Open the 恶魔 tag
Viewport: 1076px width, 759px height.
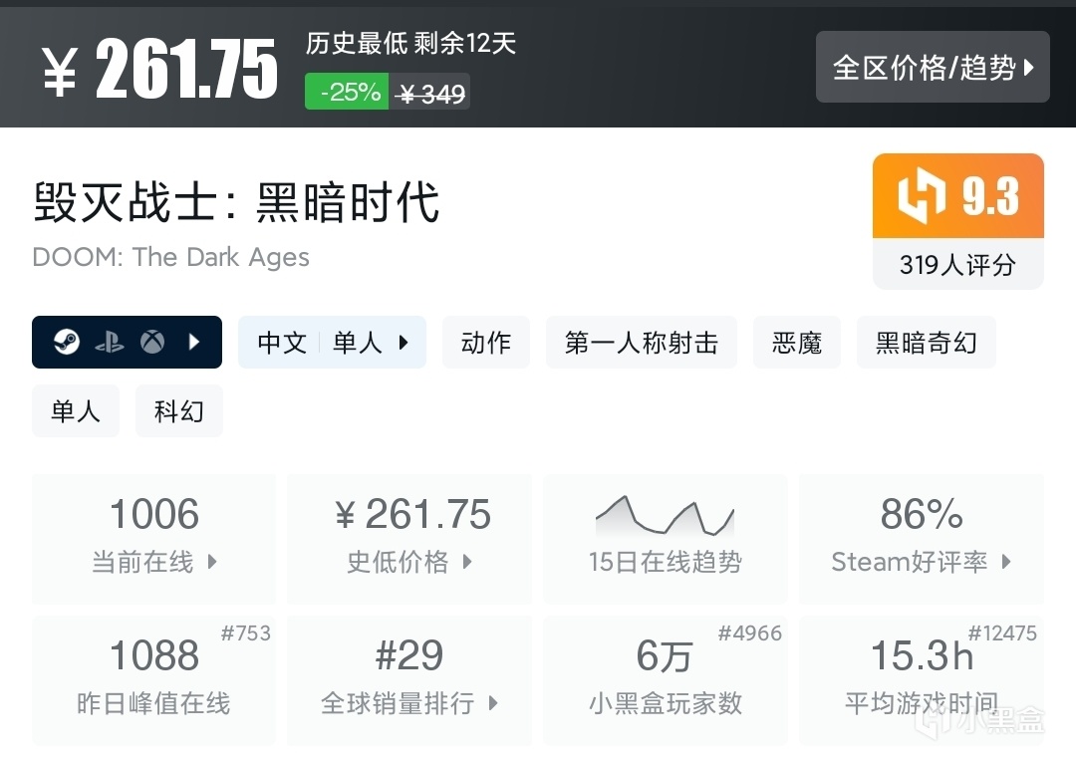(797, 343)
